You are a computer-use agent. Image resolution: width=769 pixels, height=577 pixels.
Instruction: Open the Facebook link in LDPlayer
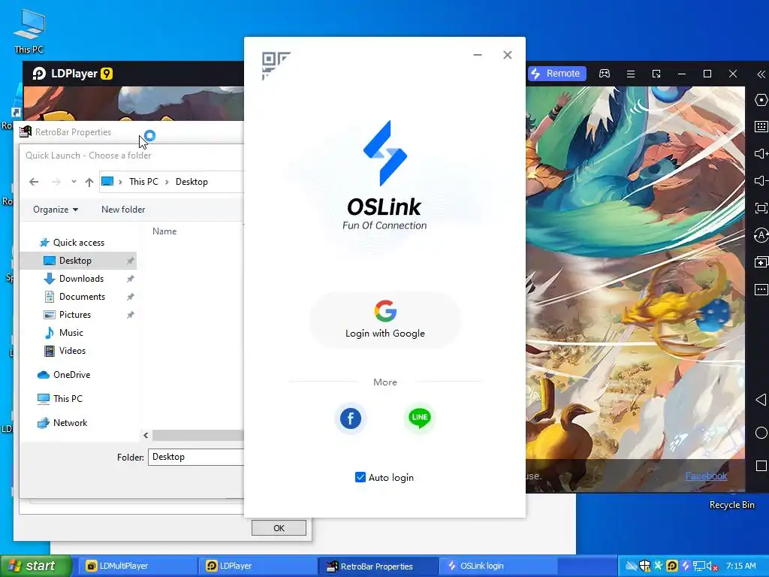[706, 476]
